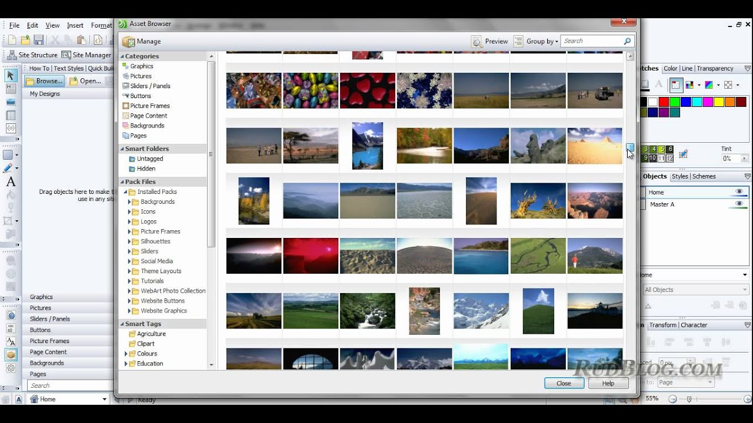Switch to the Color tab
The height and width of the screenshot is (423, 753).
coord(670,68)
